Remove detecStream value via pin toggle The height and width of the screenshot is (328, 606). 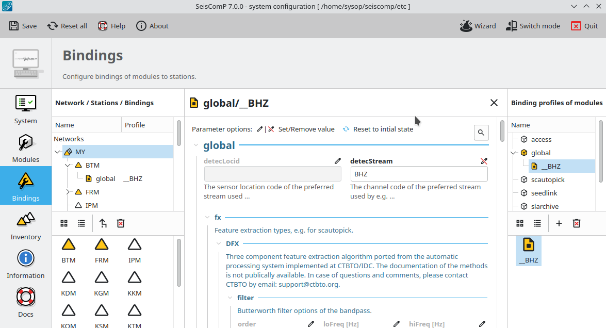click(484, 161)
